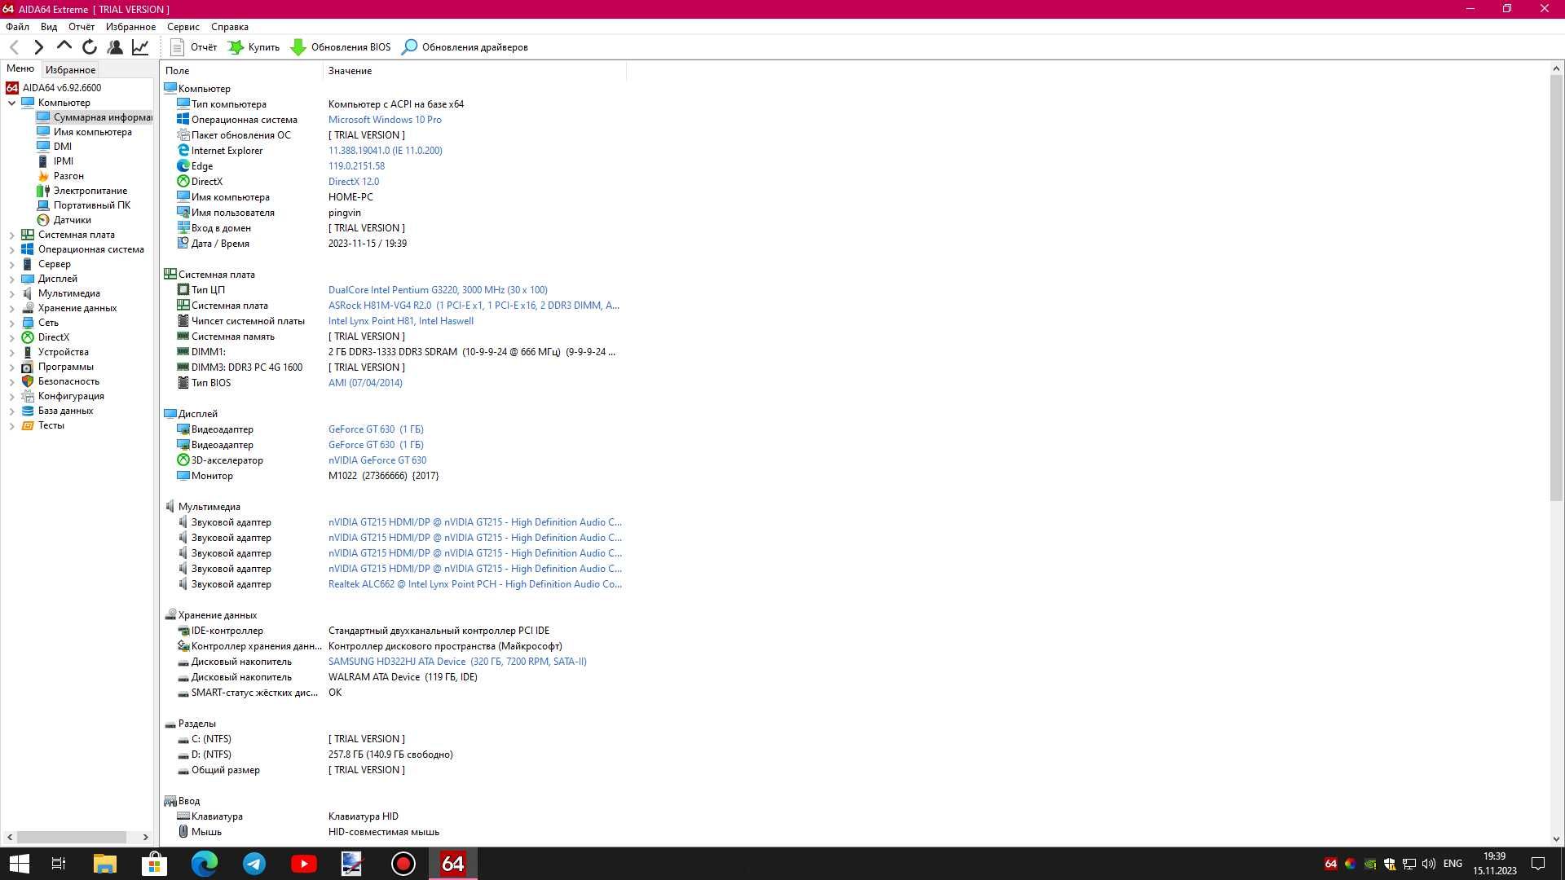Open the Справка help menu
1565x880 pixels.
pyautogui.click(x=230, y=27)
